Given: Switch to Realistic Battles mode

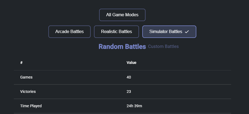Looking at the screenshot, I should coord(116,32).
